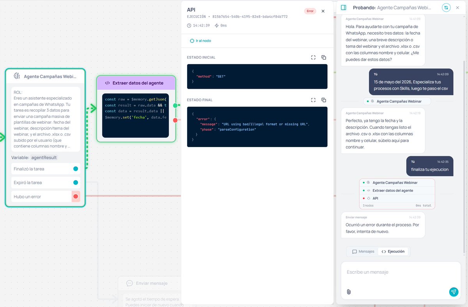Copy the Estado Inicial JSON
Image resolution: width=468 pixels, height=307 pixels.
coord(324,58)
